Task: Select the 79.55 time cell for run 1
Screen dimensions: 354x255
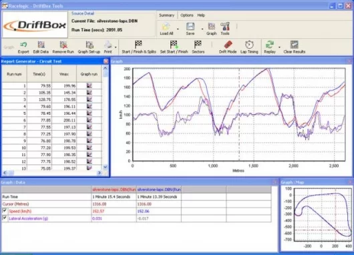Action: click(39, 85)
